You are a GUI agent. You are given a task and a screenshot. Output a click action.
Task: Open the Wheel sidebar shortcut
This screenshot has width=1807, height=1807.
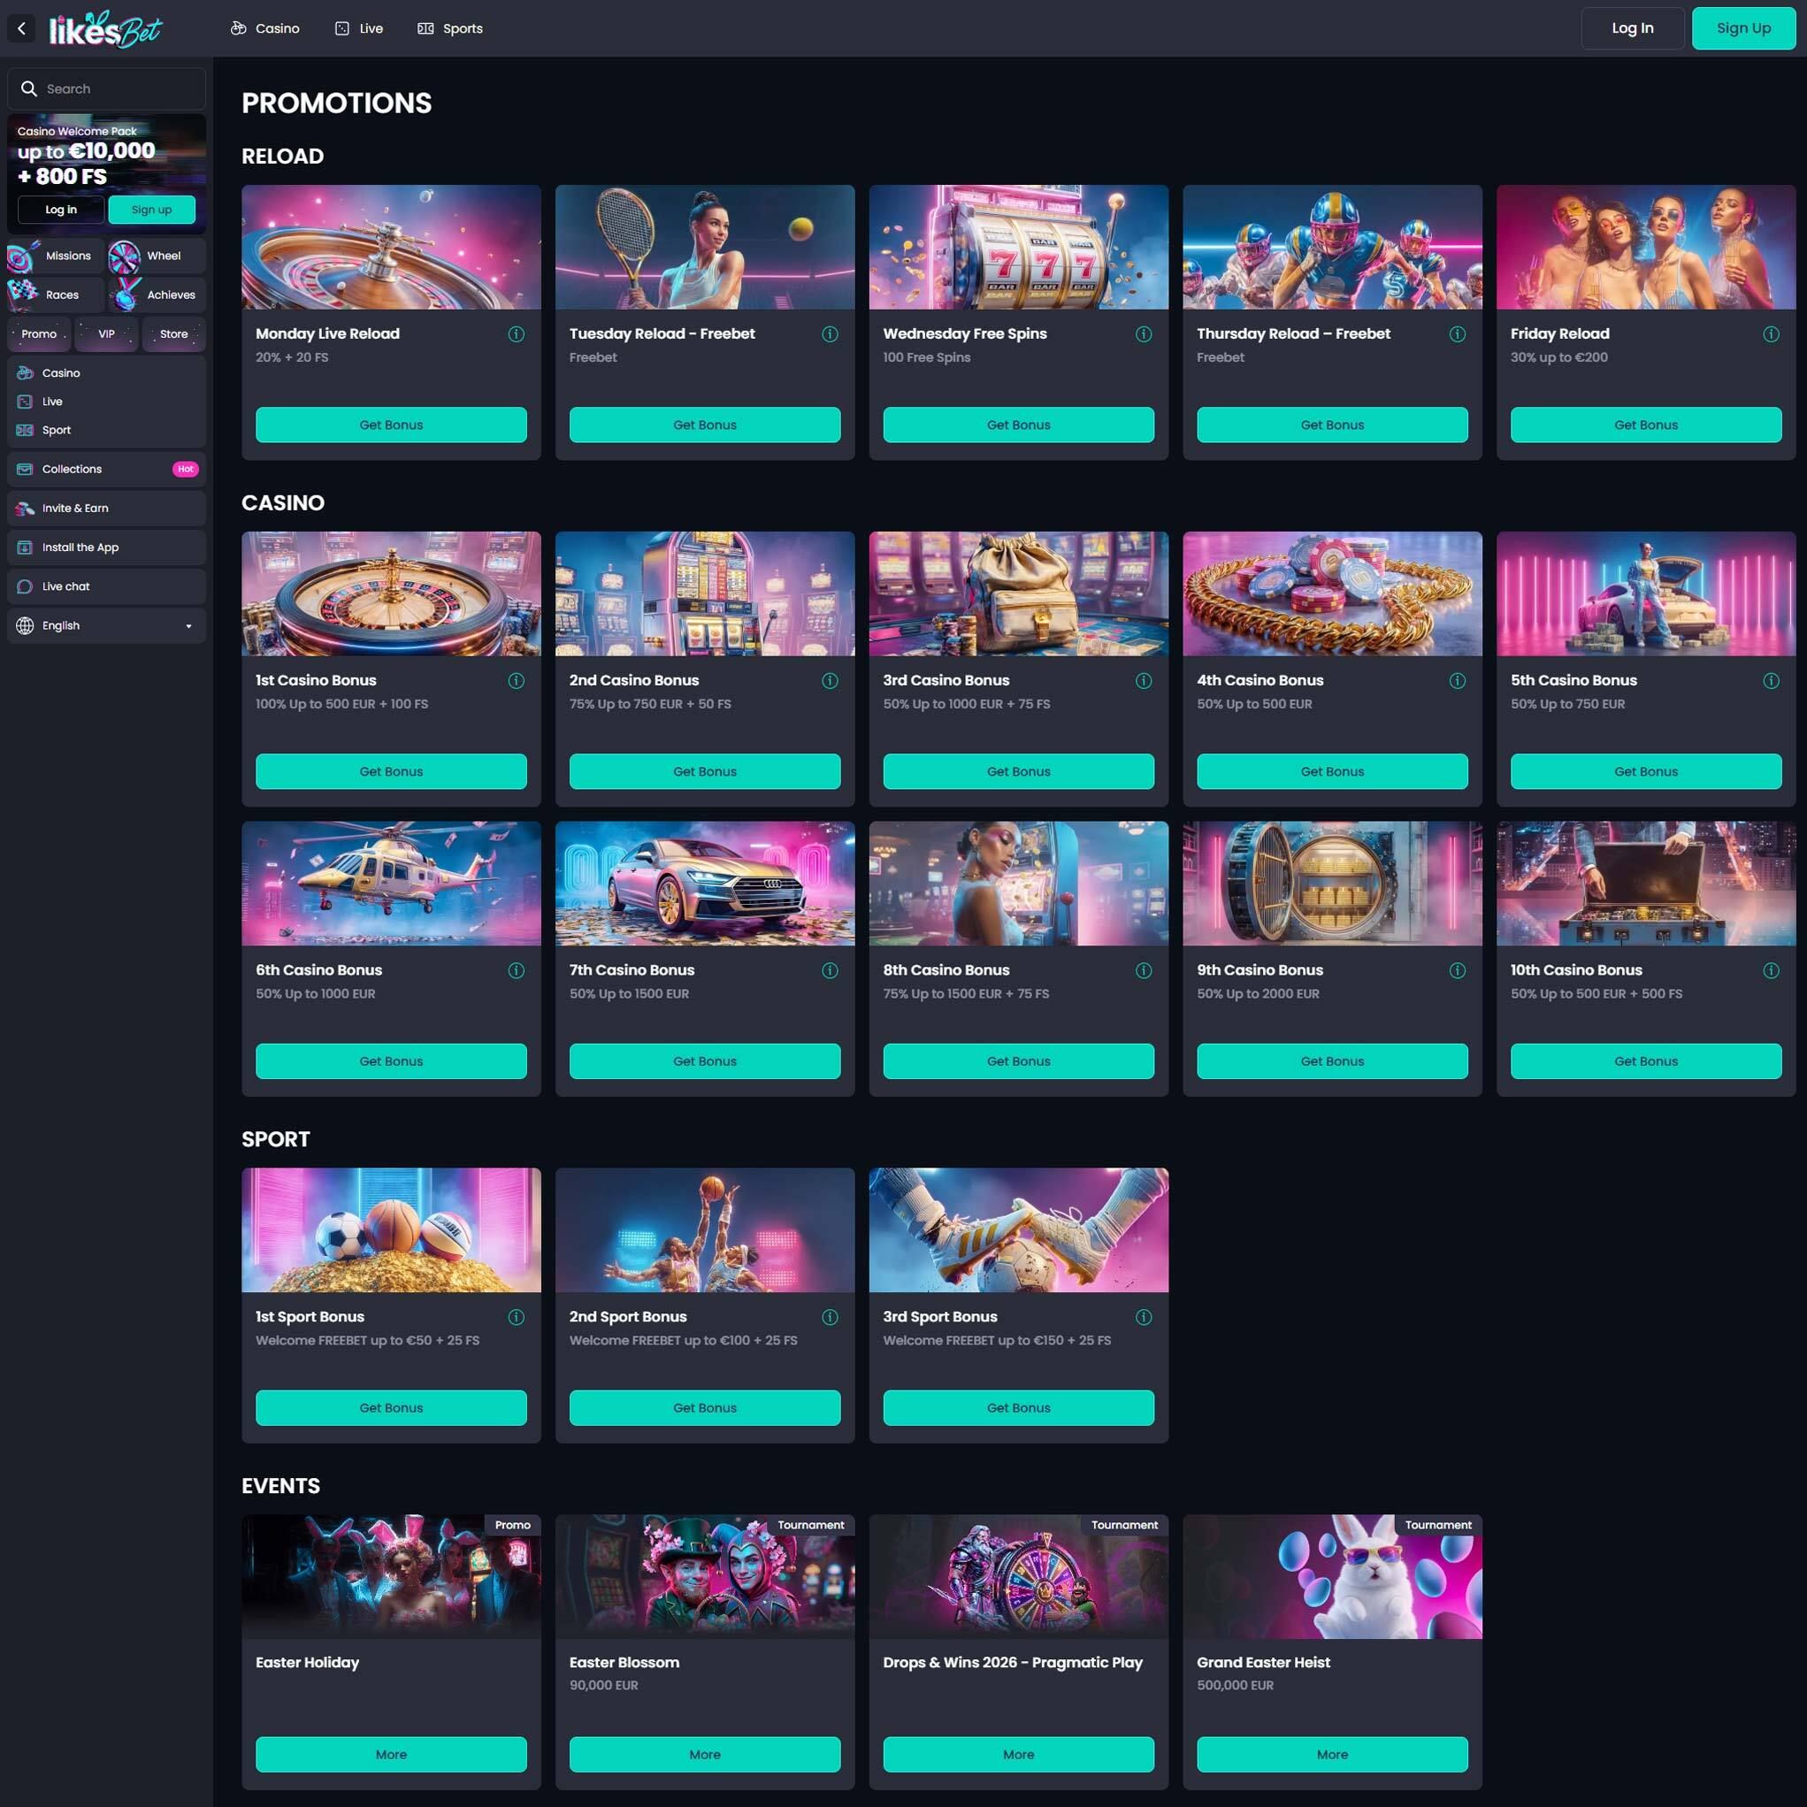156,256
